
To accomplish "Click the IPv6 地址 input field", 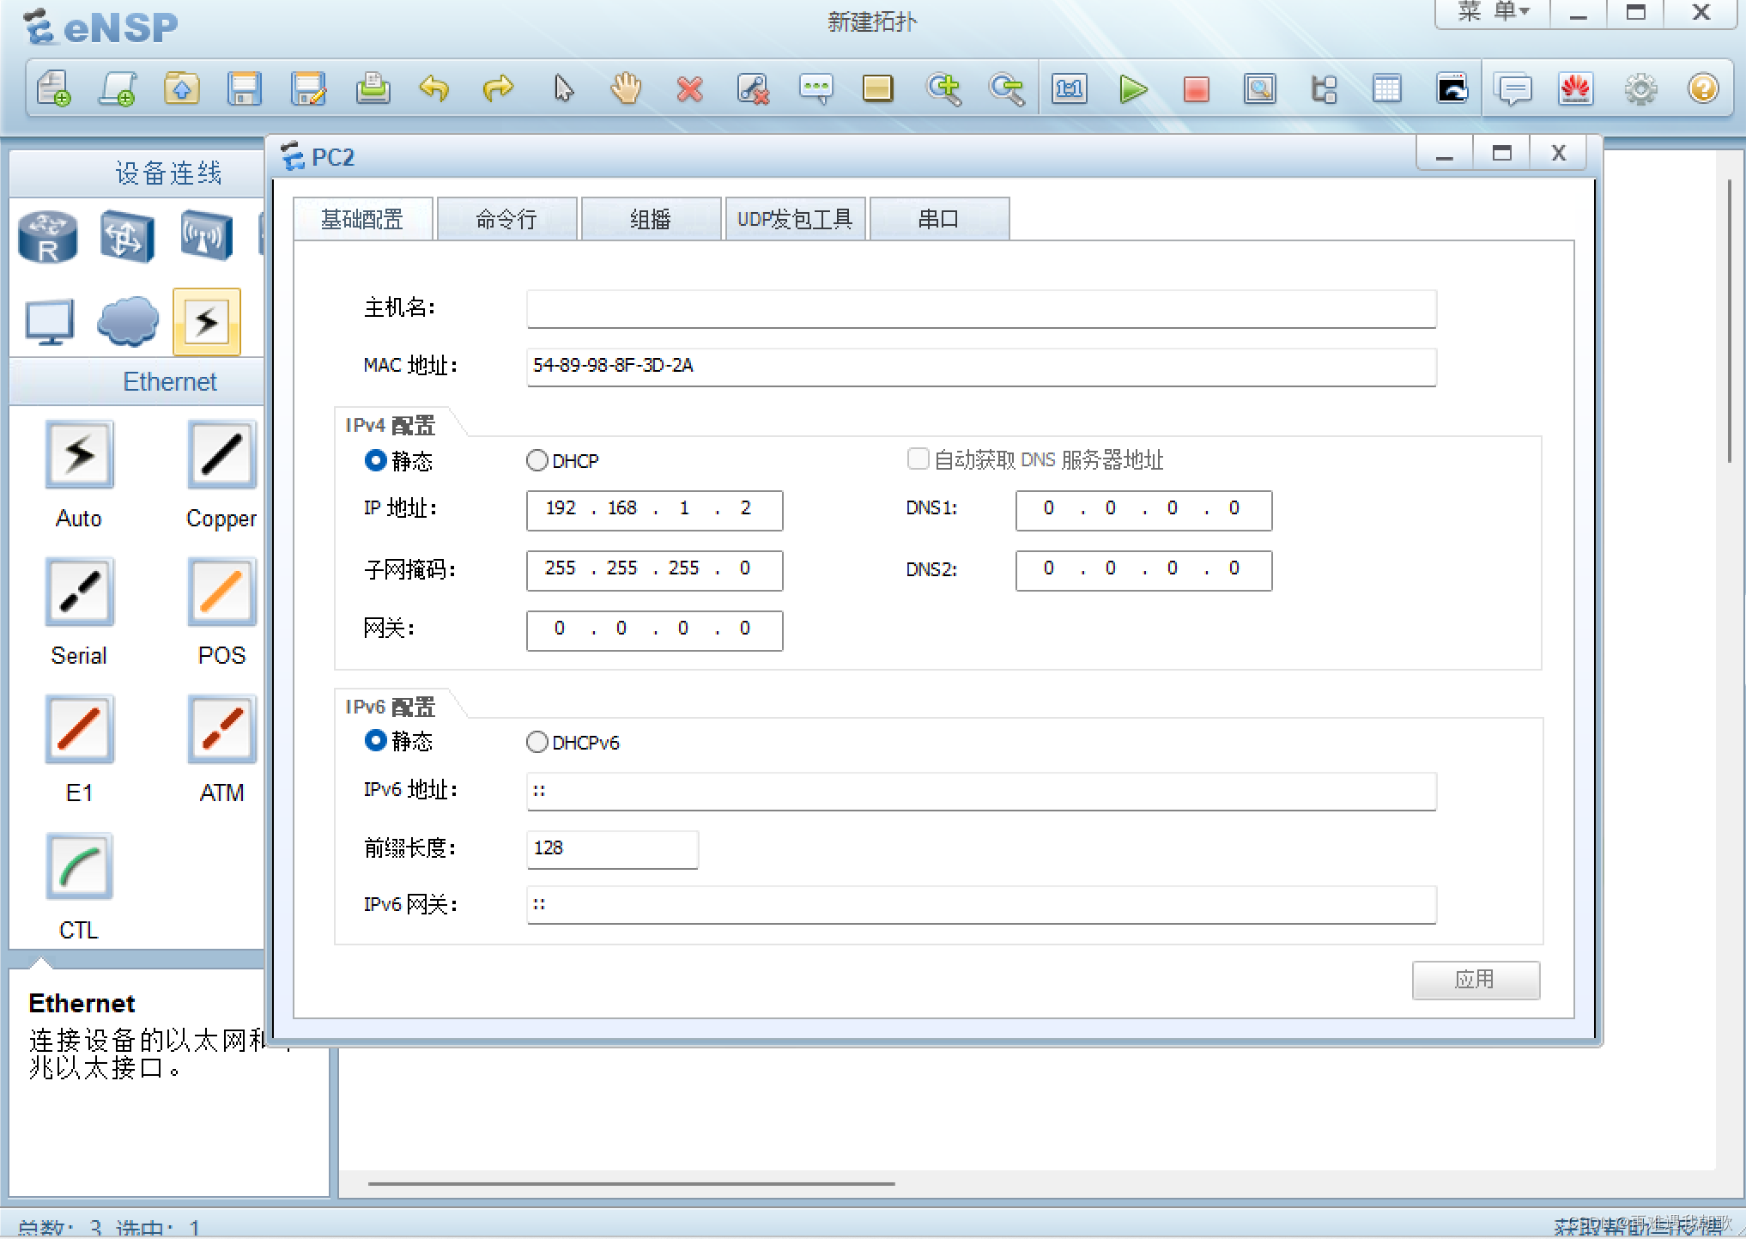I will click(x=980, y=791).
